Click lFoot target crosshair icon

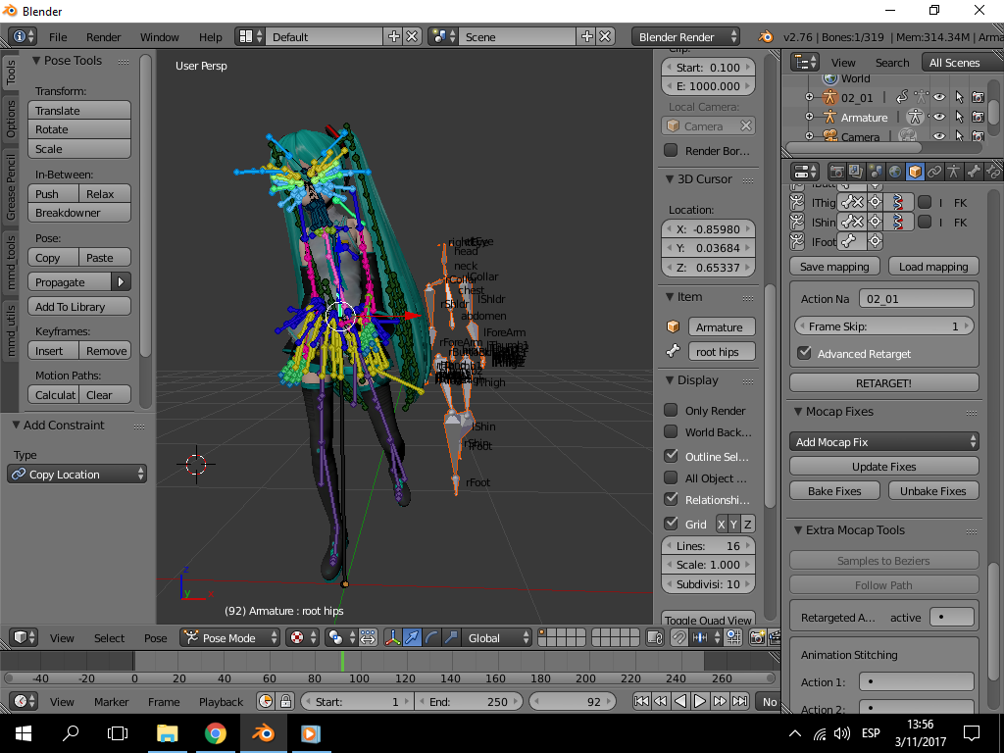875,241
